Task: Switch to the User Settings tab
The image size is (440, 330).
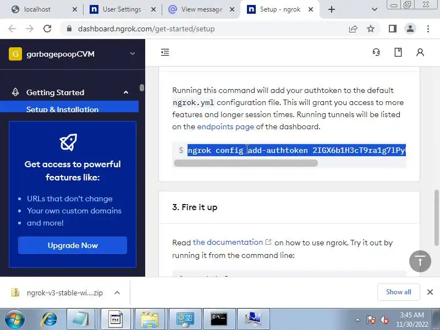Action: tap(122, 9)
